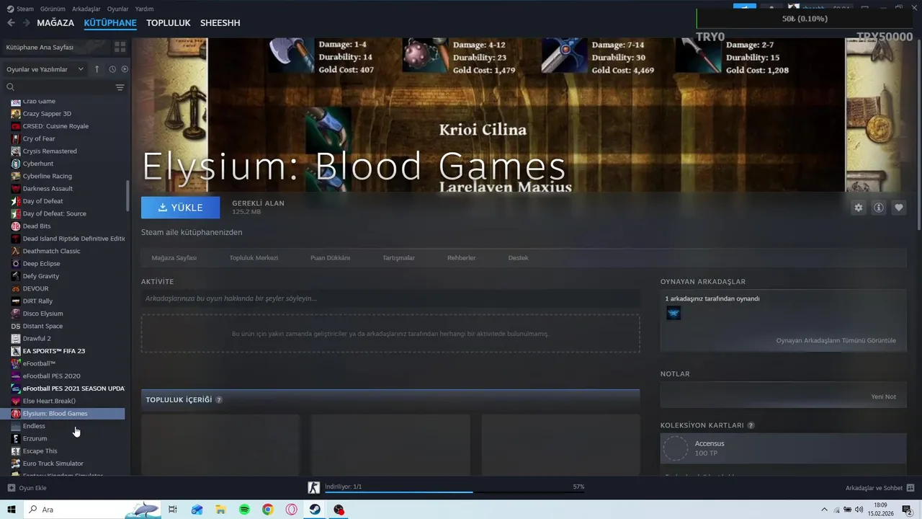This screenshot has width=922, height=519.
Task: Show game info via the i icon
Action: point(879,208)
